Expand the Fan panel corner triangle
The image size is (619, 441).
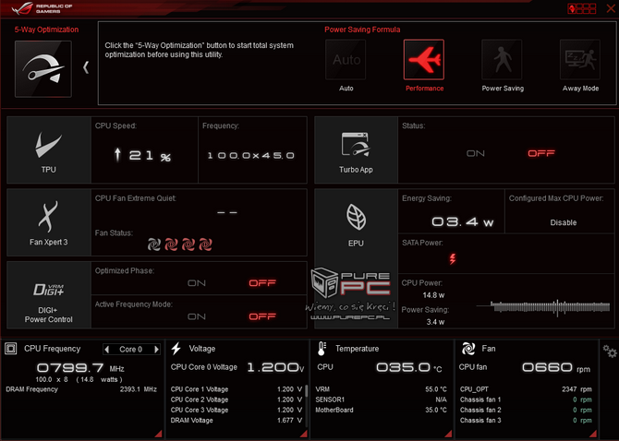[x=593, y=434]
